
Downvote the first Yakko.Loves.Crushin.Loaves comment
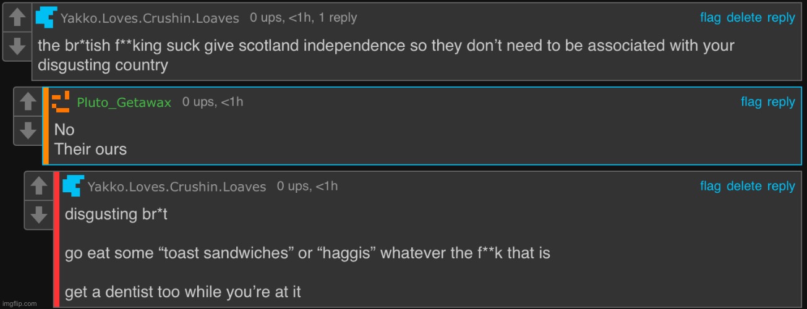click(18, 45)
